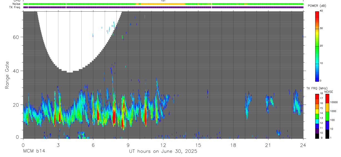Click the 'MCM b14' label

coord(34,151)
